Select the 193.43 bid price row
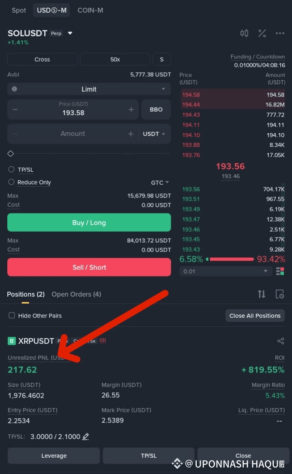The image size is (292, 474). pyautogui.click(x=233, y=250)
